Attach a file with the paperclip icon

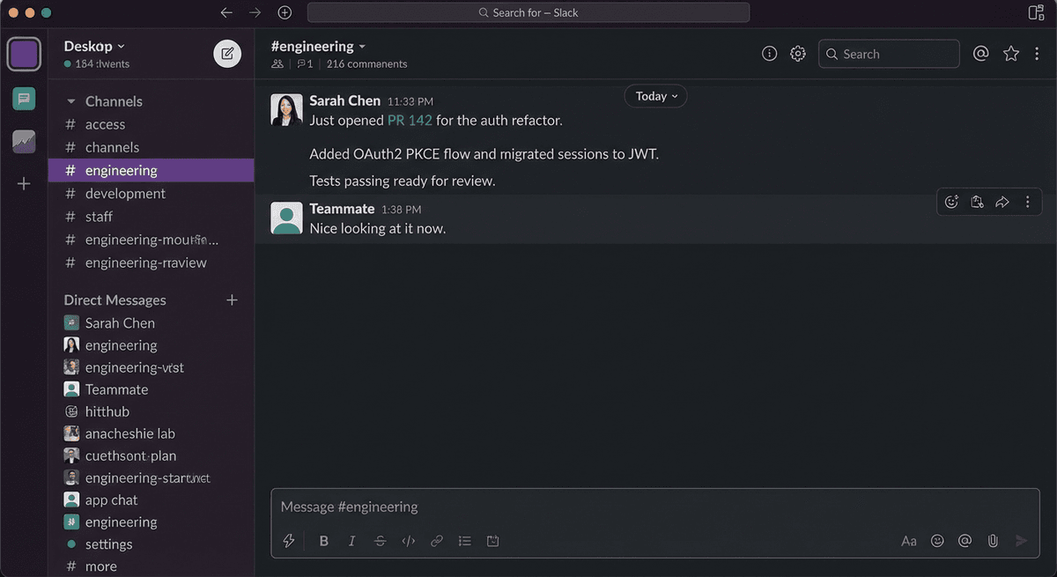tap(993, 540)
